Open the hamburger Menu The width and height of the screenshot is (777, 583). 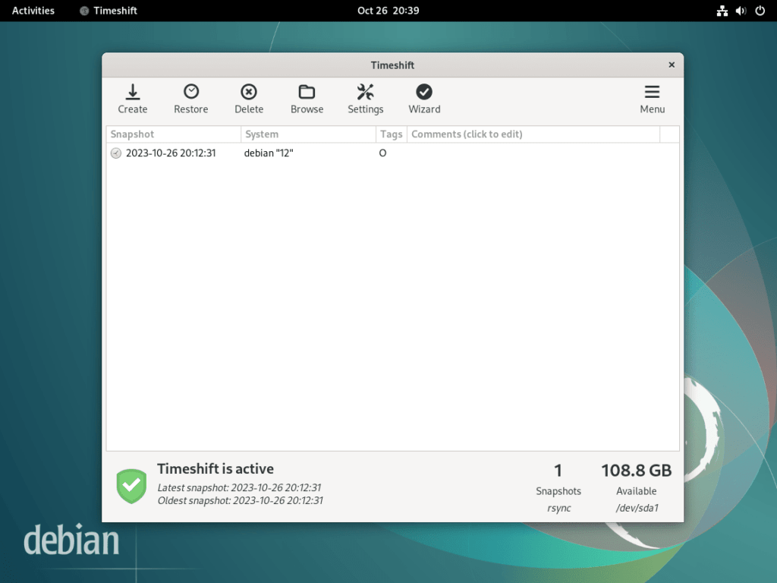click(x=652, y=99)
